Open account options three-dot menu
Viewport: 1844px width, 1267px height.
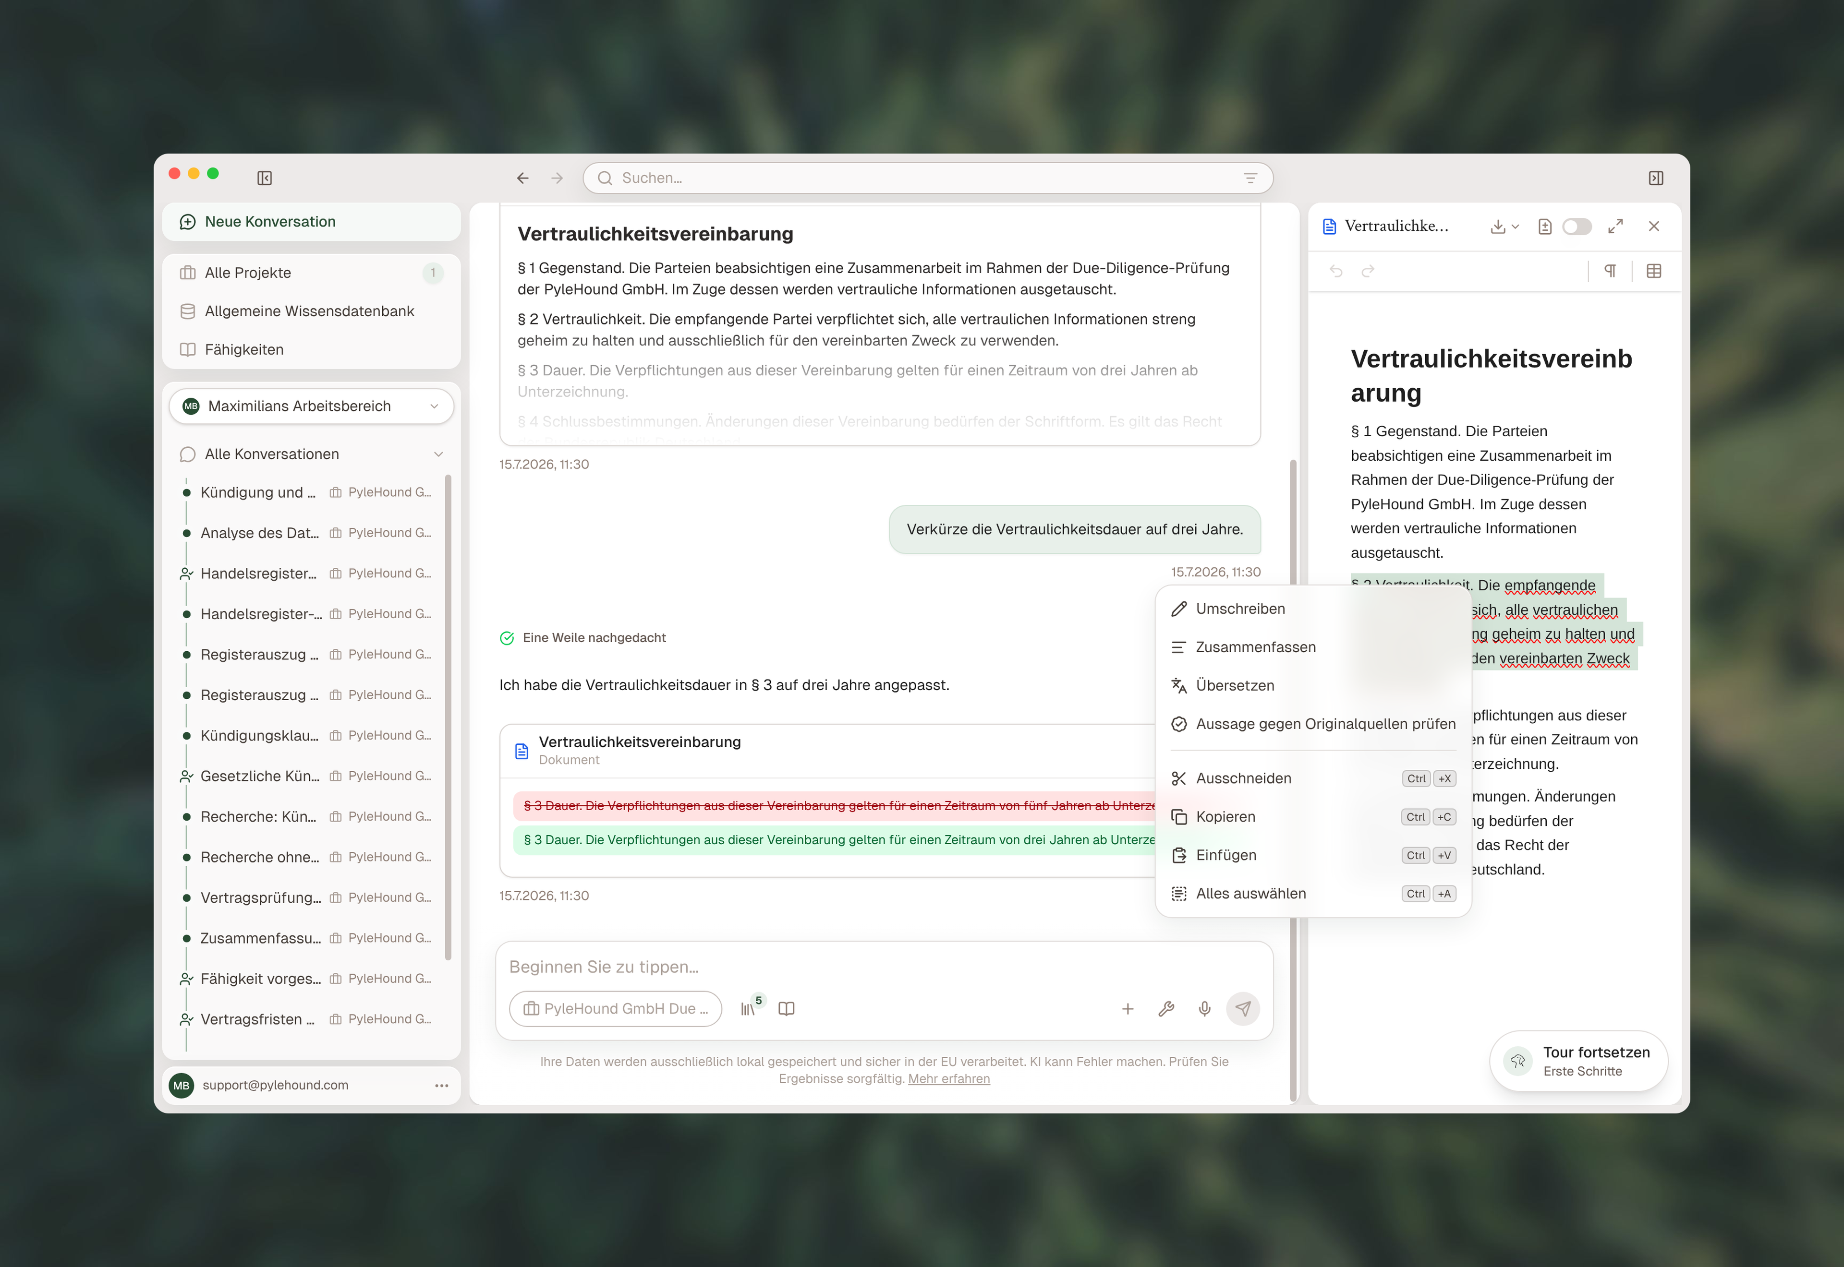[x=441, y=1085]
